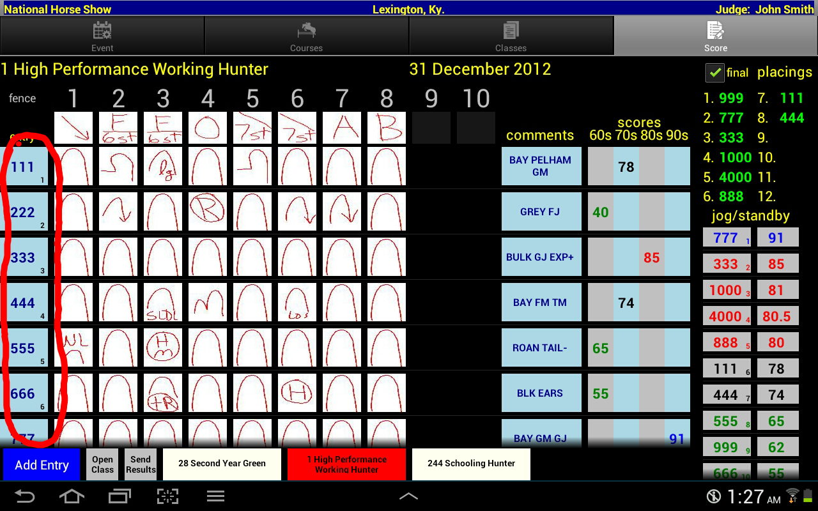The image size is (818, 511).
Task: Switch to the Courses tab
Action: click(306, 36)
